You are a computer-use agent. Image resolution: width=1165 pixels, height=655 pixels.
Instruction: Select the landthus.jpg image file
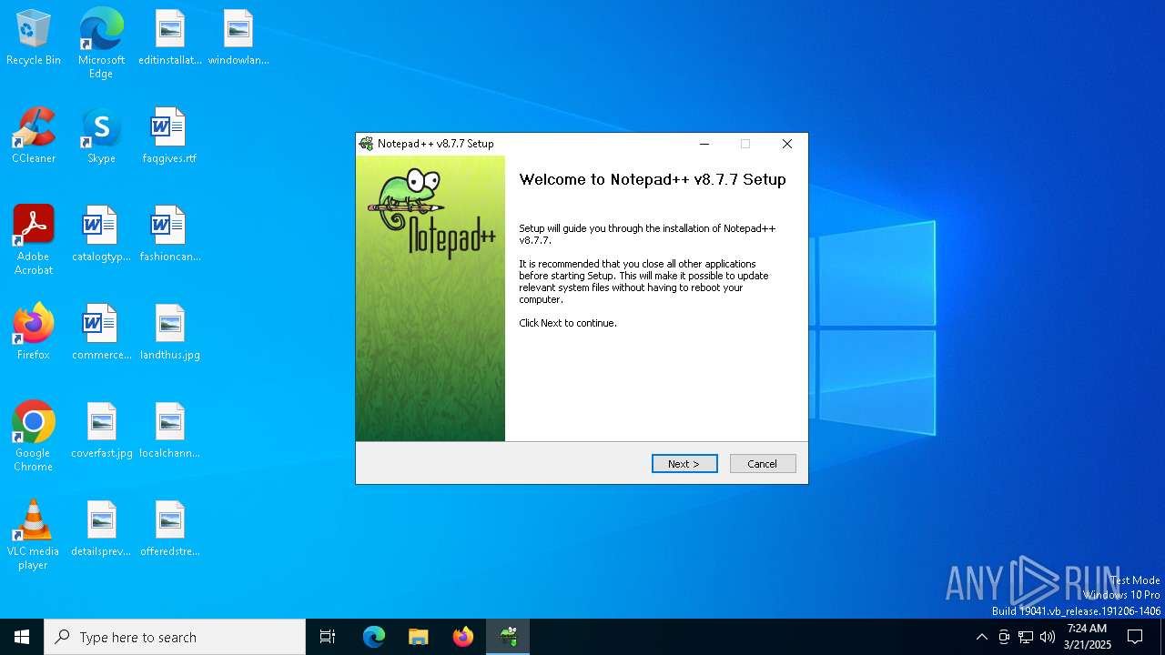[x=170, y=333]
